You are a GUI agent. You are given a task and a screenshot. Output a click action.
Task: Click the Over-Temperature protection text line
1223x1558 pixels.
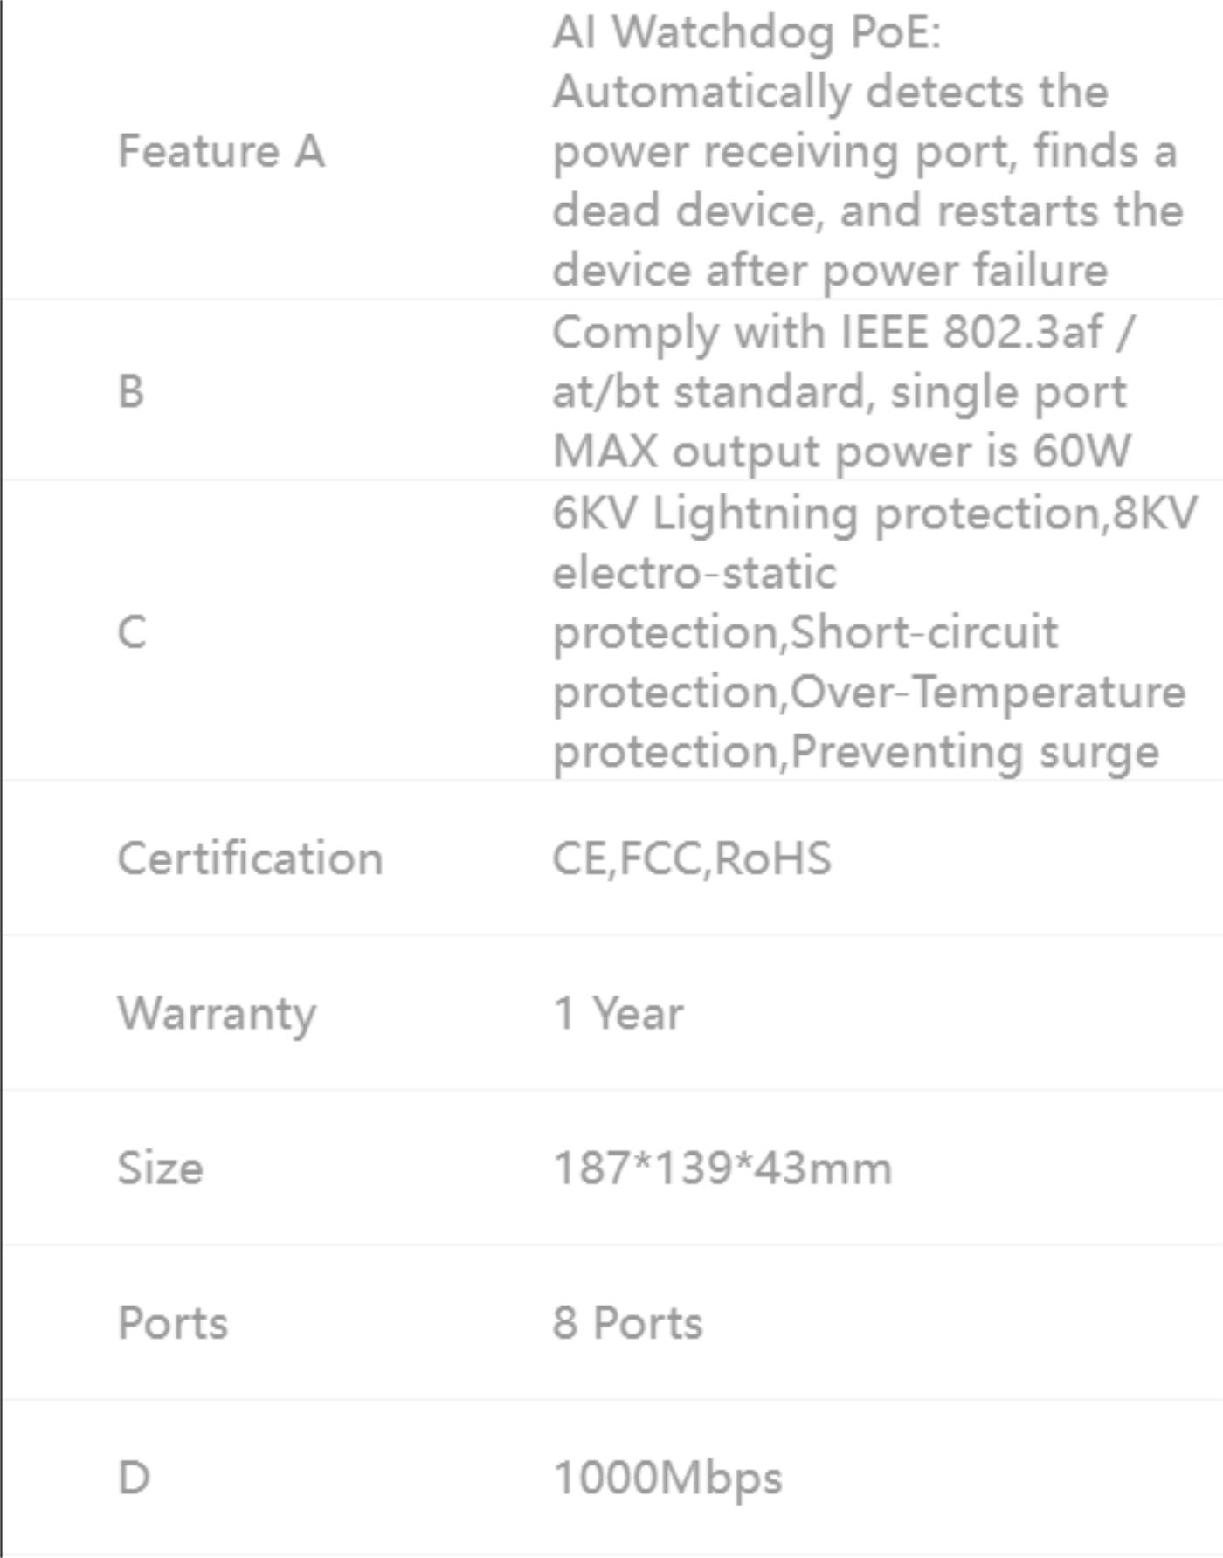869,692
